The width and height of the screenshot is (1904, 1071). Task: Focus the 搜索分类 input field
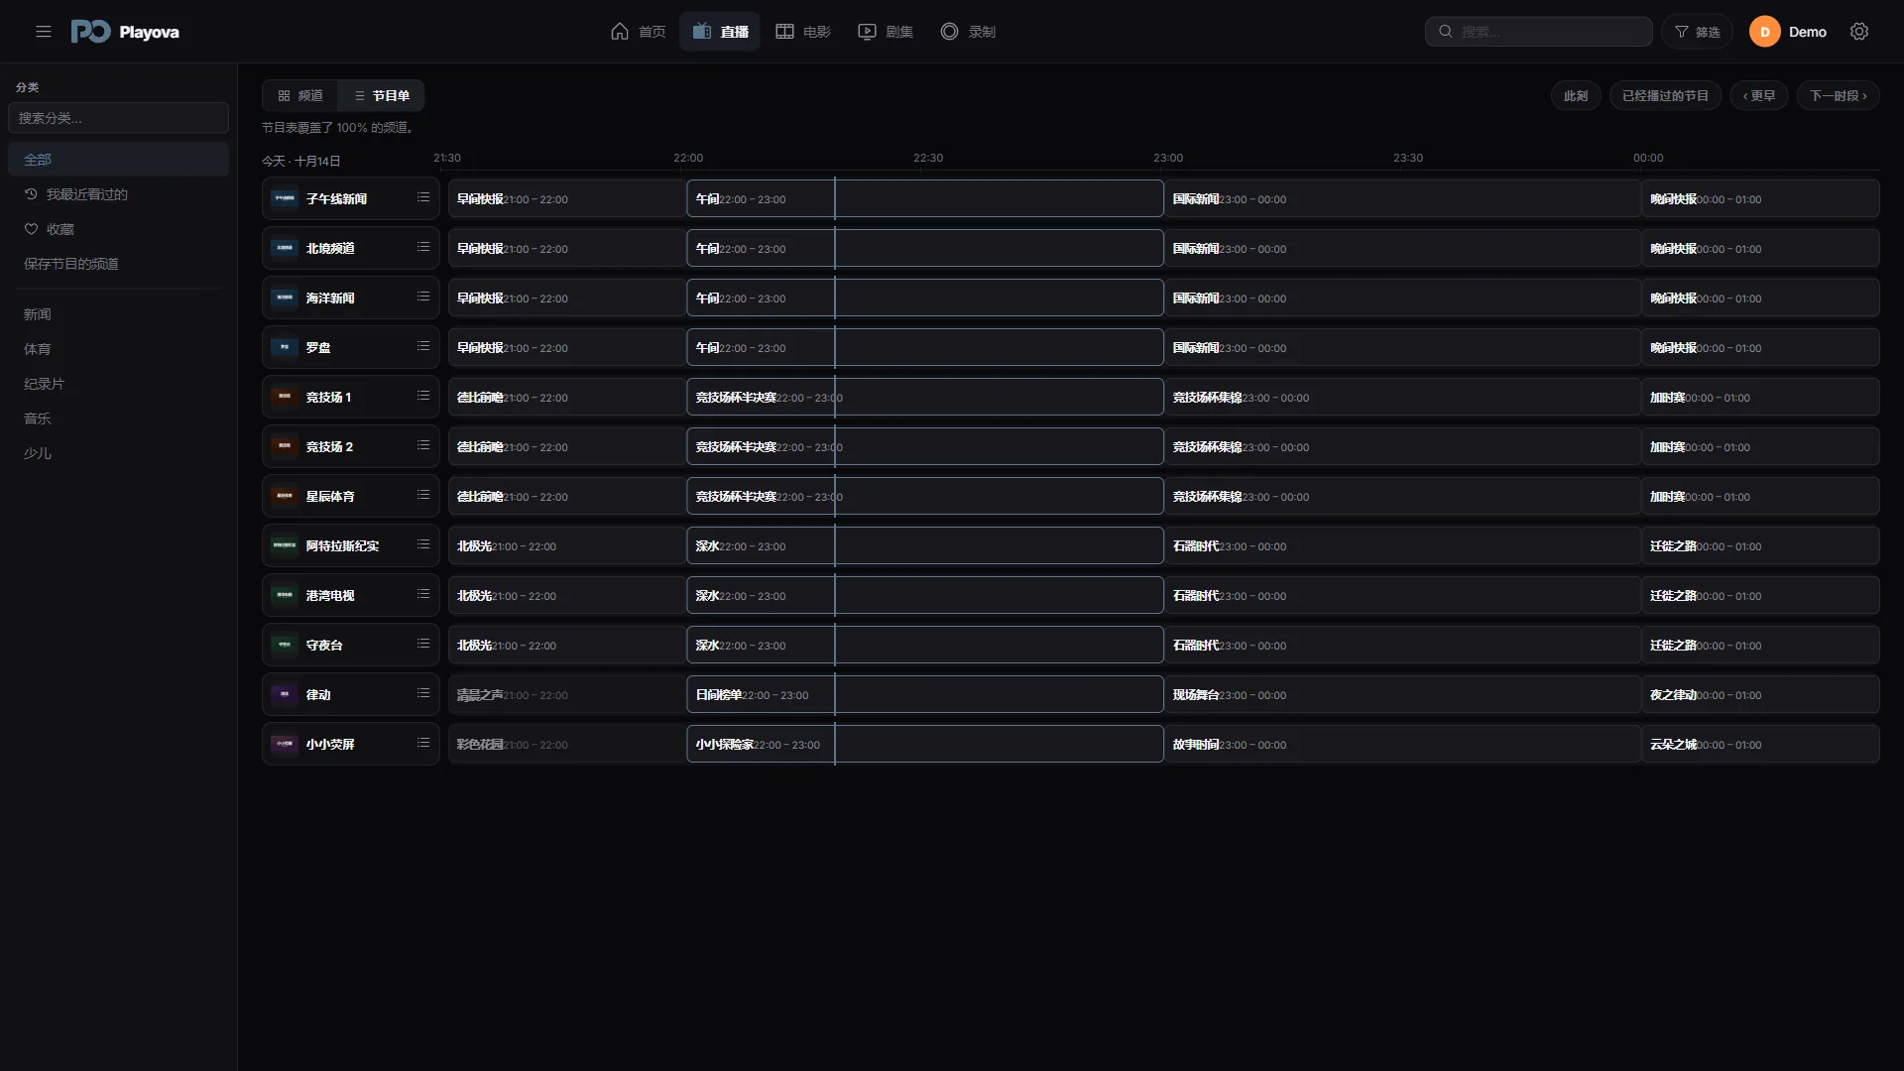click(x=118, y=118)
